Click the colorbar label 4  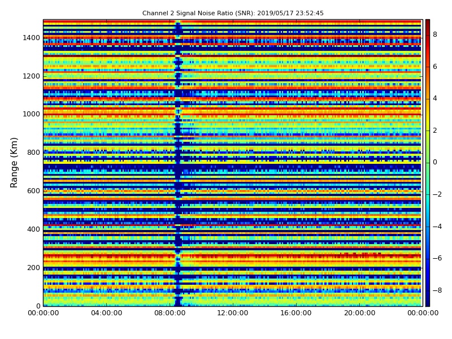(435, 98)
